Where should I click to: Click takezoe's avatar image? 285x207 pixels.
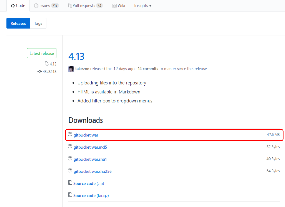[71, 69]
